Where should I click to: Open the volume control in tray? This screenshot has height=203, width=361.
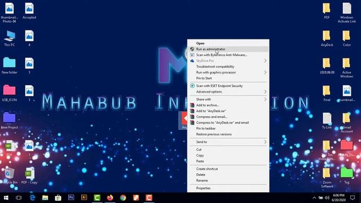point(327,197)
